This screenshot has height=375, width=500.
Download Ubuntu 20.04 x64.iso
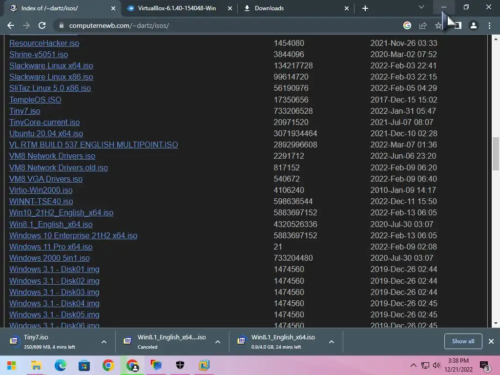pyautogui.click(x=46, y=134)
